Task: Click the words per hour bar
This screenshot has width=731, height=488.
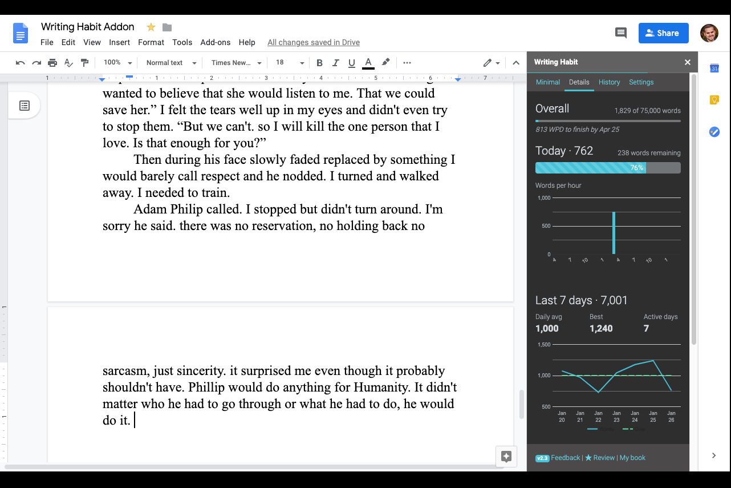Action: click(x=614, y=233)
